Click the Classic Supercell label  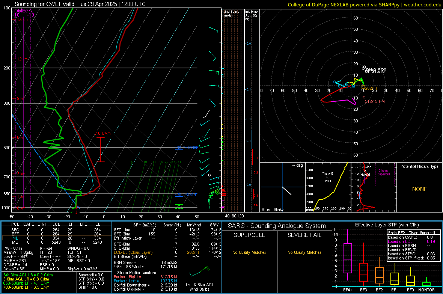[x=383, y=172]
